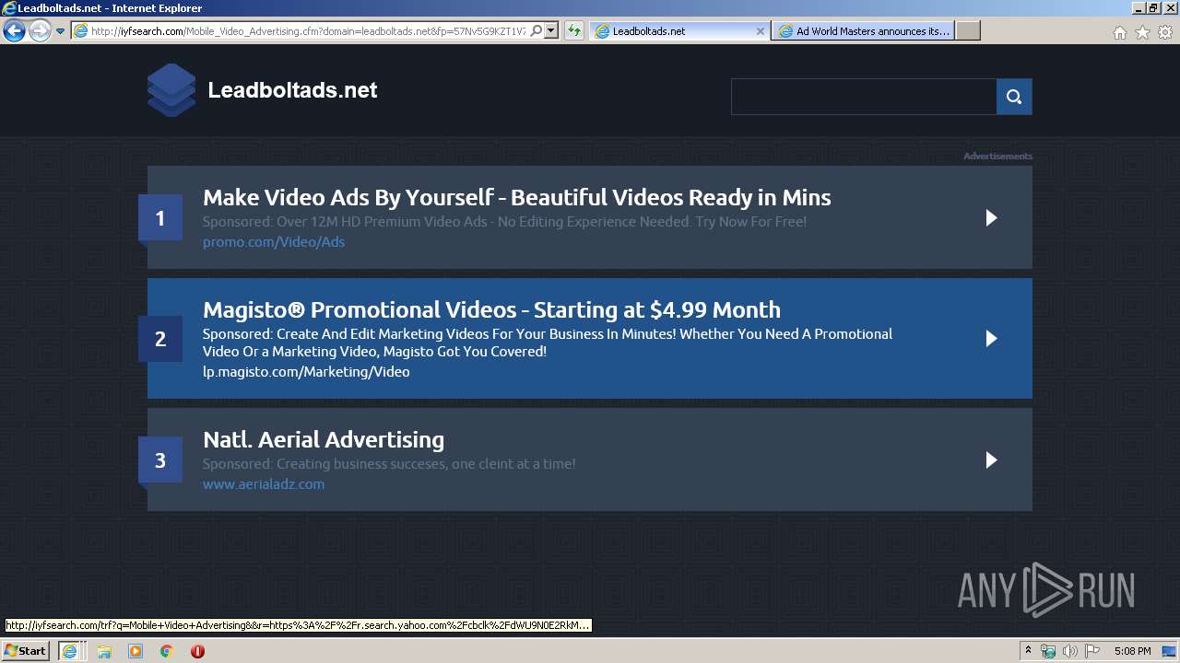
Task: Focus the site search input box
Action: point(864,97)
